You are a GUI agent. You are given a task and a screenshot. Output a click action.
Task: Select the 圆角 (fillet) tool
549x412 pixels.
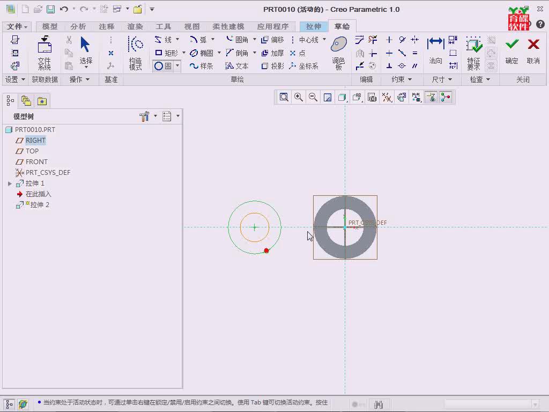point(238,40)
